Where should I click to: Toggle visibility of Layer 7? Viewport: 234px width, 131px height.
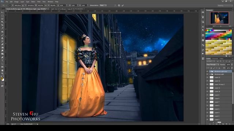[207, 102]
